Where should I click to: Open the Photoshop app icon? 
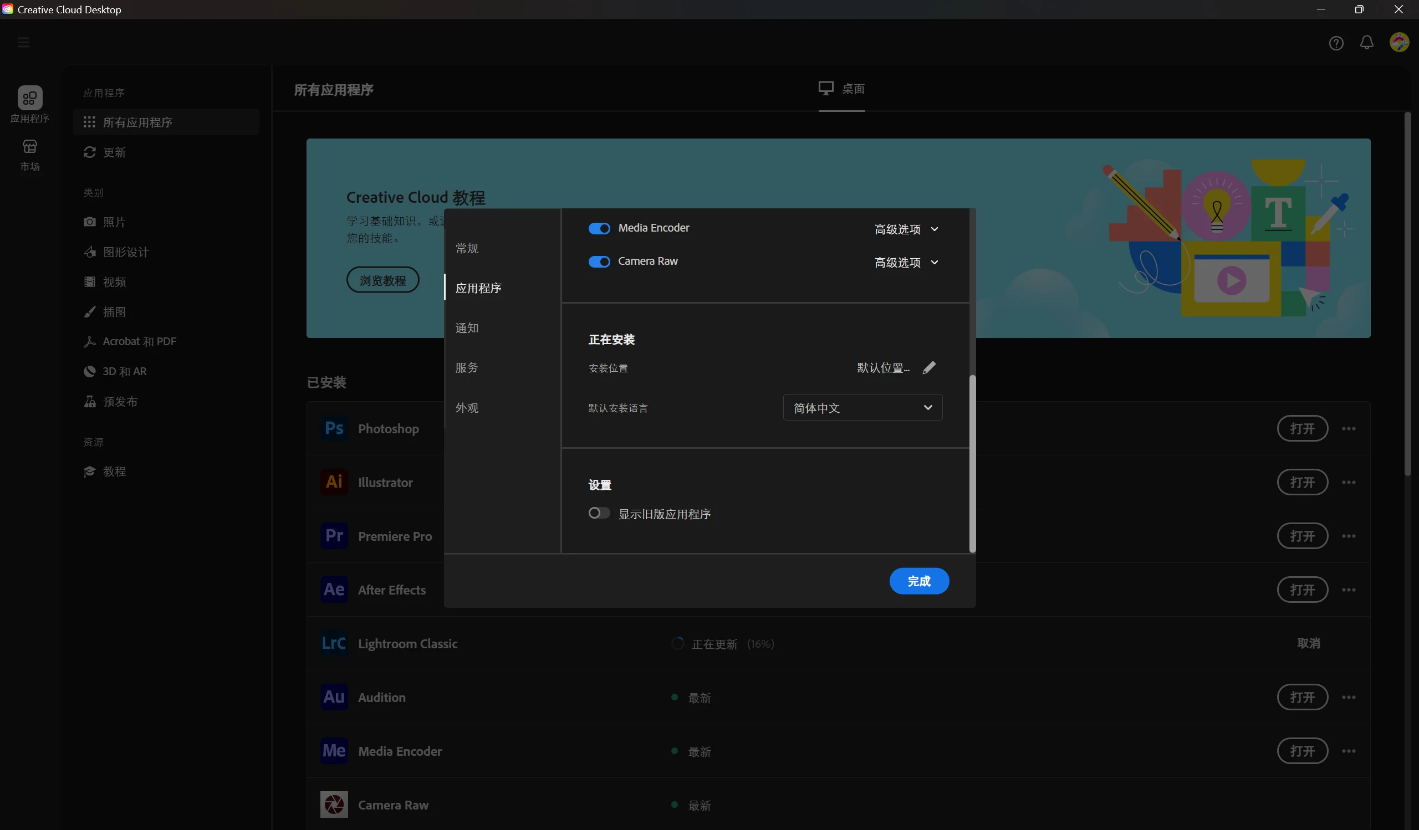pos(333,428)
